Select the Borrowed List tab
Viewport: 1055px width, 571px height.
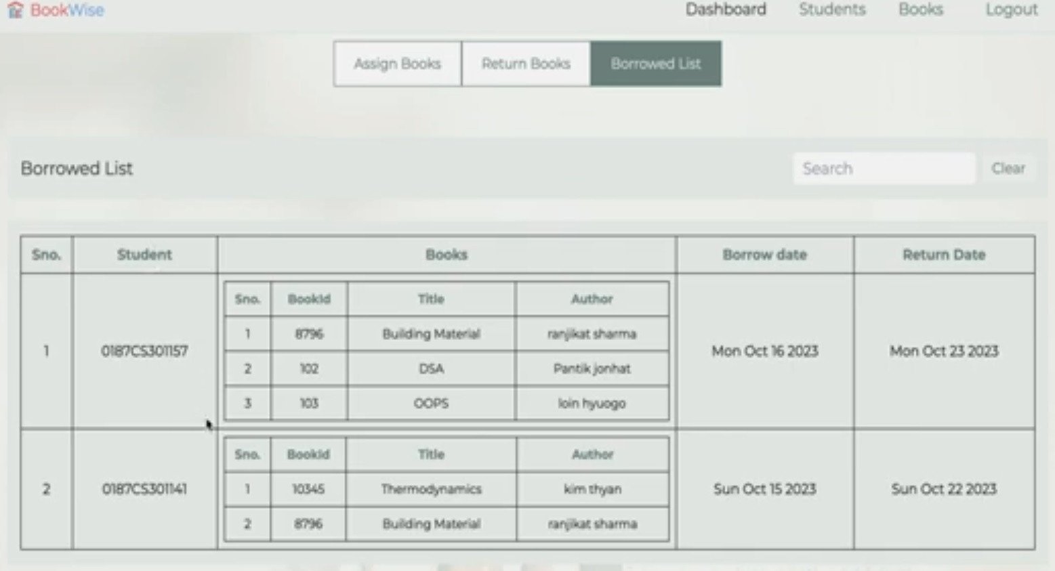(655, 64)
